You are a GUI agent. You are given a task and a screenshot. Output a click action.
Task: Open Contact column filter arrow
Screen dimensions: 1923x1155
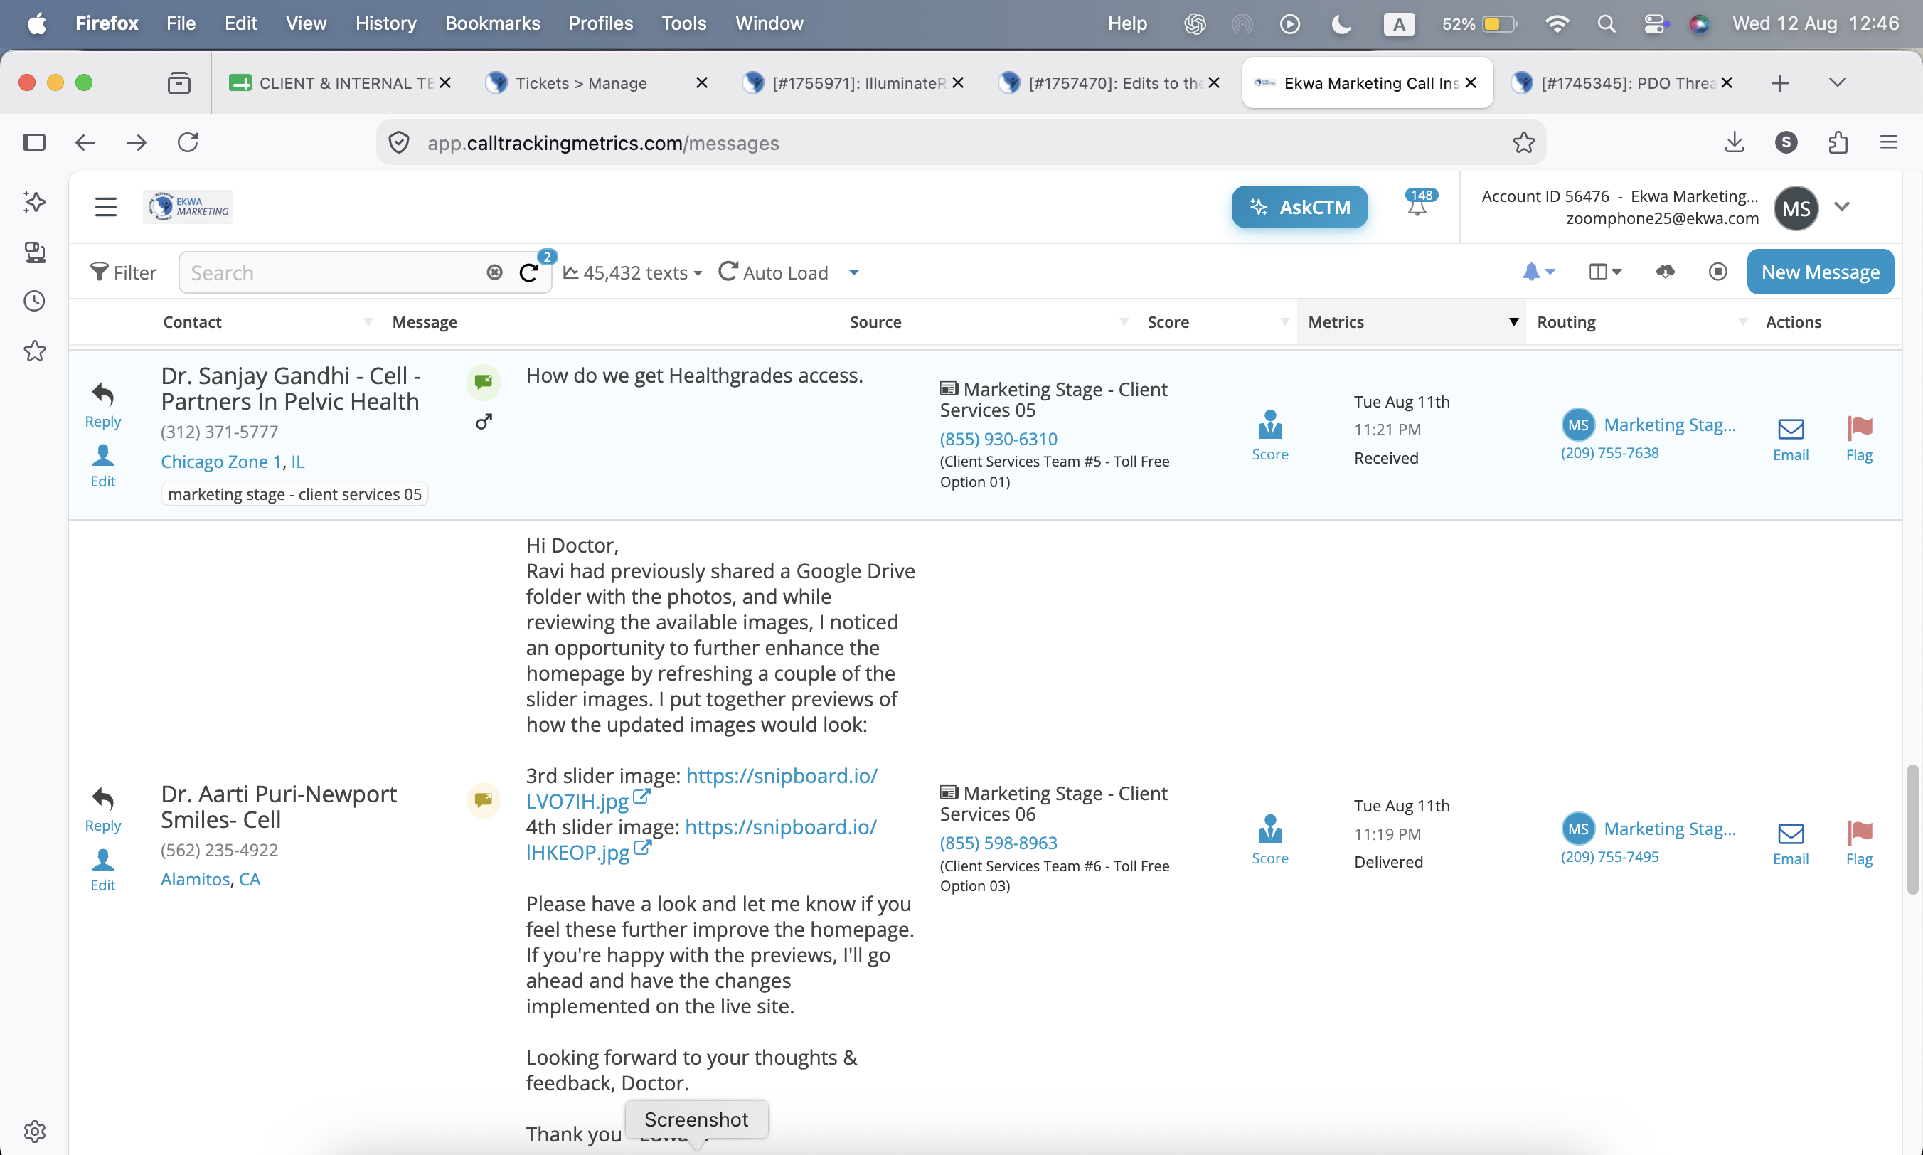tap(368, 322)
